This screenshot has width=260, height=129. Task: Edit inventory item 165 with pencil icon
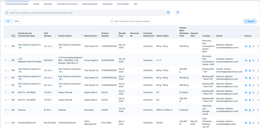point(250,60)
